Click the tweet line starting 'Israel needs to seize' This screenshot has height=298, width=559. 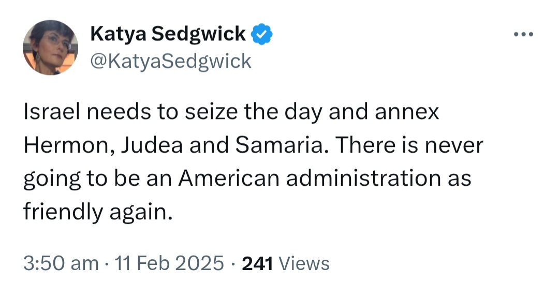coord(231,112)
